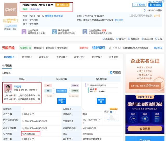The width and height of the screenshot is (166, 141).
Task: Click the 立即认证 1000元优惠券 banner button
Action: [145, 86]
